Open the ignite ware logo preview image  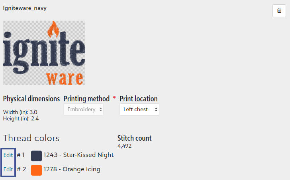click(44, 53)
